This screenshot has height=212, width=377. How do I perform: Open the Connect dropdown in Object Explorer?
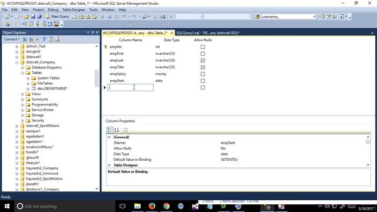point(12,39)
